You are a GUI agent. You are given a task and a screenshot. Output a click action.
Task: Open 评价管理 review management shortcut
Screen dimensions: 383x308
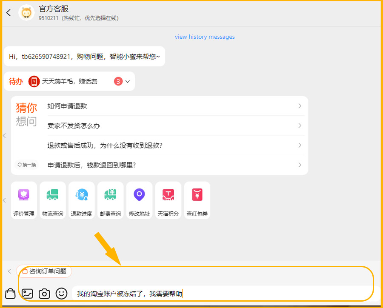(24, 200)
